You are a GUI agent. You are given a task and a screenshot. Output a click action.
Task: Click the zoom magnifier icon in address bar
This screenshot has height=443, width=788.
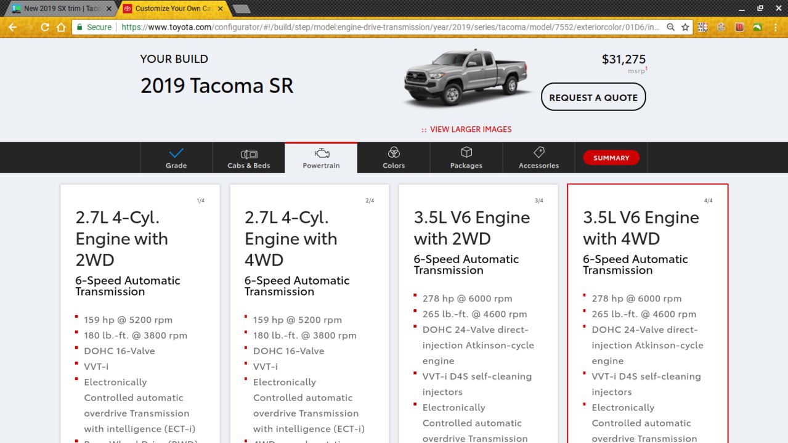click(x=671, y=27)
